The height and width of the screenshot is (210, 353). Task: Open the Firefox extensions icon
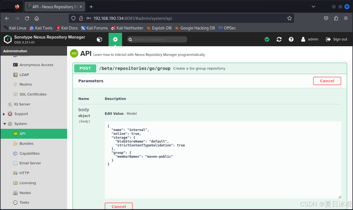[336, 18]
